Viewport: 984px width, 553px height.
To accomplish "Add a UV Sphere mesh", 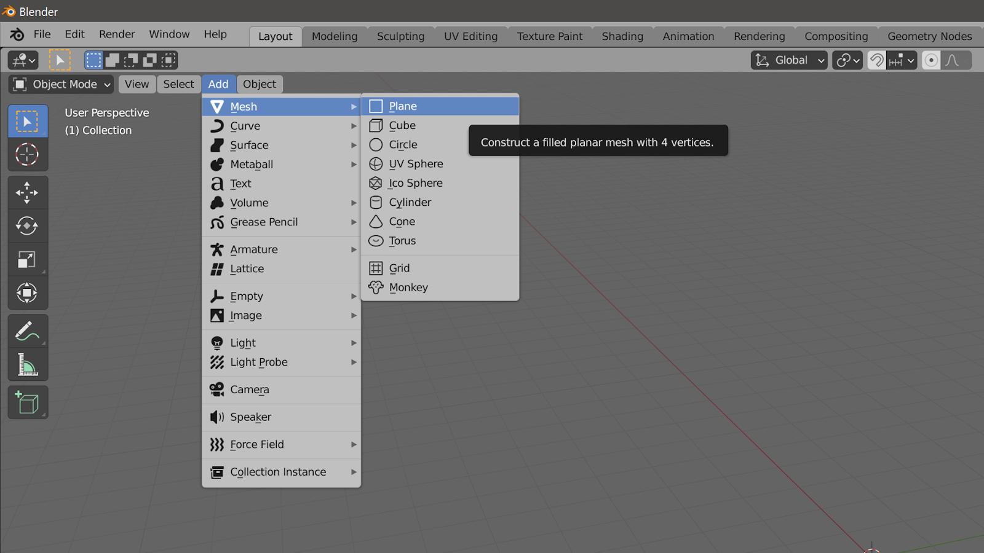I will [440, 164].
